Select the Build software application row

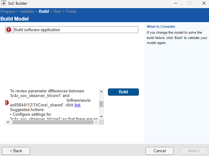tap(75, 30)
